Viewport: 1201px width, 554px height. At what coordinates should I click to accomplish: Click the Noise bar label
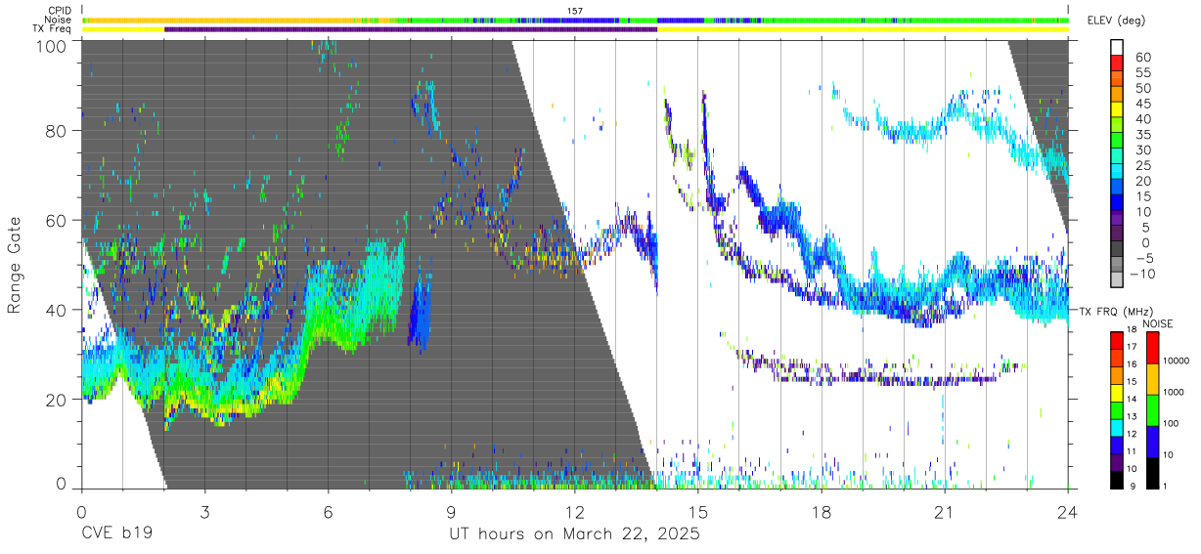[58, 20]
